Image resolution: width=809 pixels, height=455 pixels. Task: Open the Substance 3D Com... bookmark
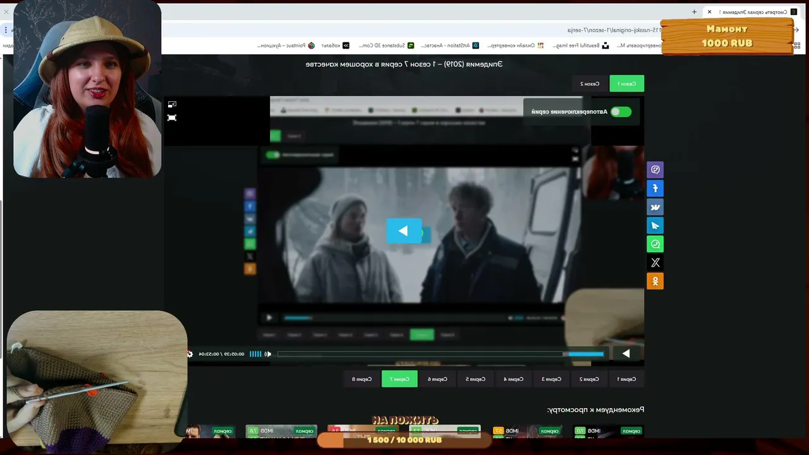386,45
